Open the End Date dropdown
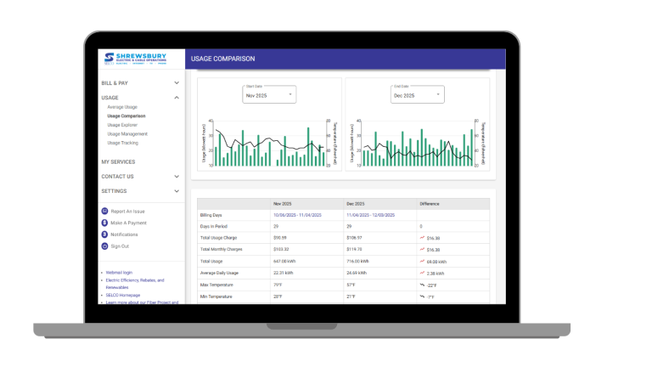Screen dimensions: 652x384 coord(416,95)
